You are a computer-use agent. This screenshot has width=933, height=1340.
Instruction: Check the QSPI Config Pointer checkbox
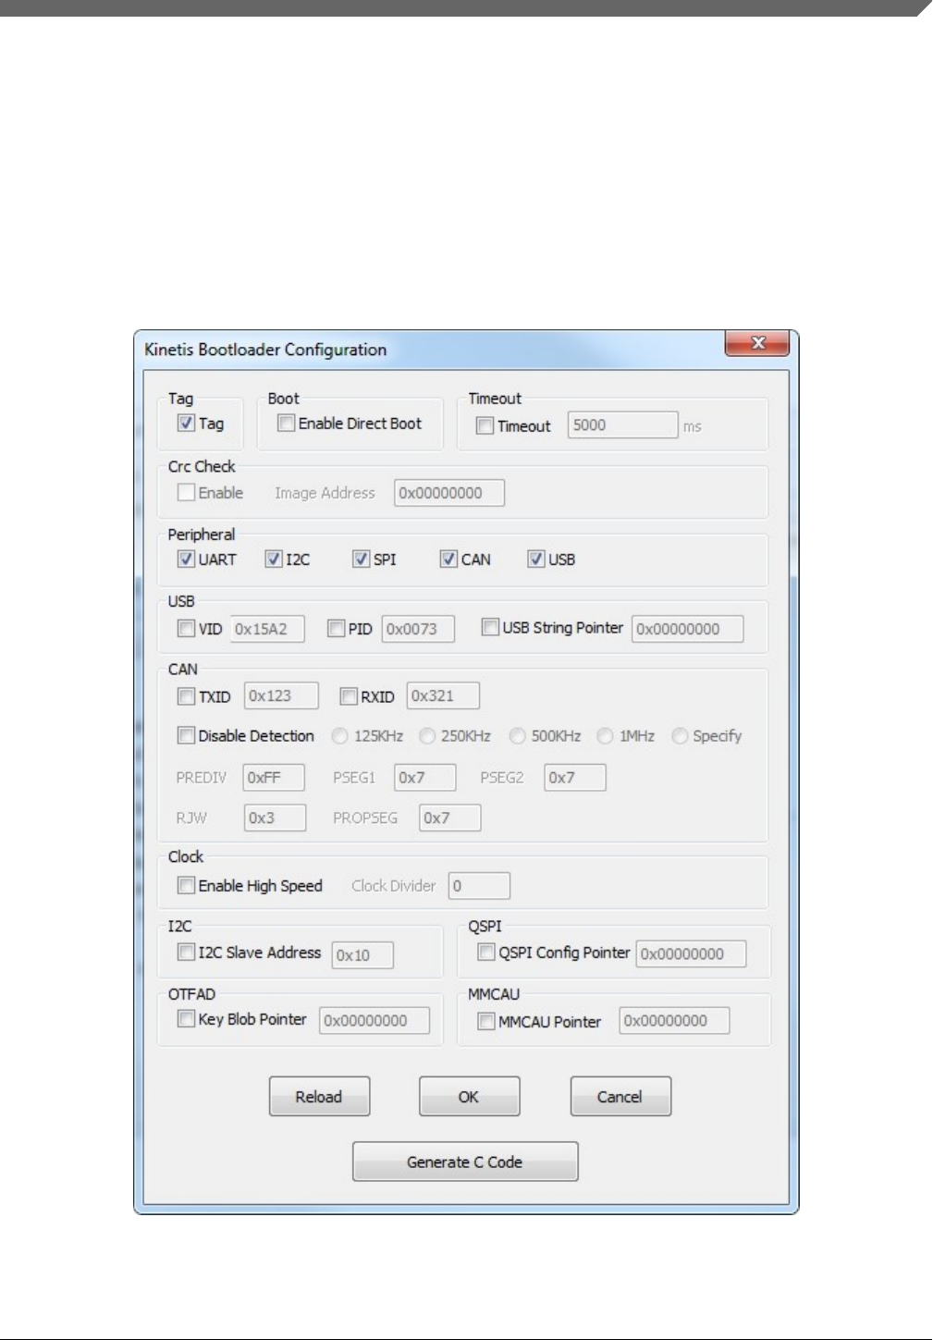(486, 953)
